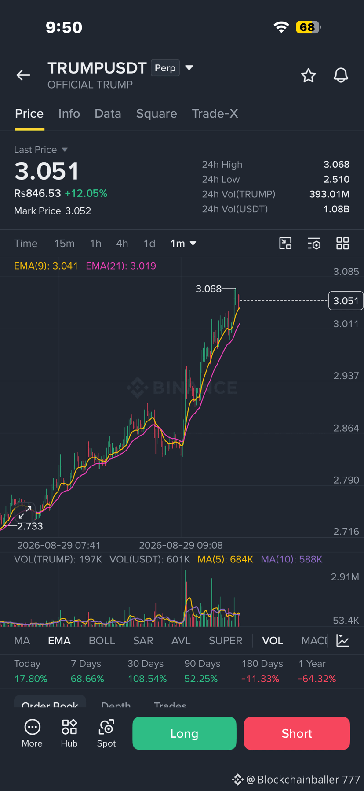Switch to the Trade-X tab
The width and height of the screenshot is (364, 791).
pyautogui.click(x=215, y=114)
